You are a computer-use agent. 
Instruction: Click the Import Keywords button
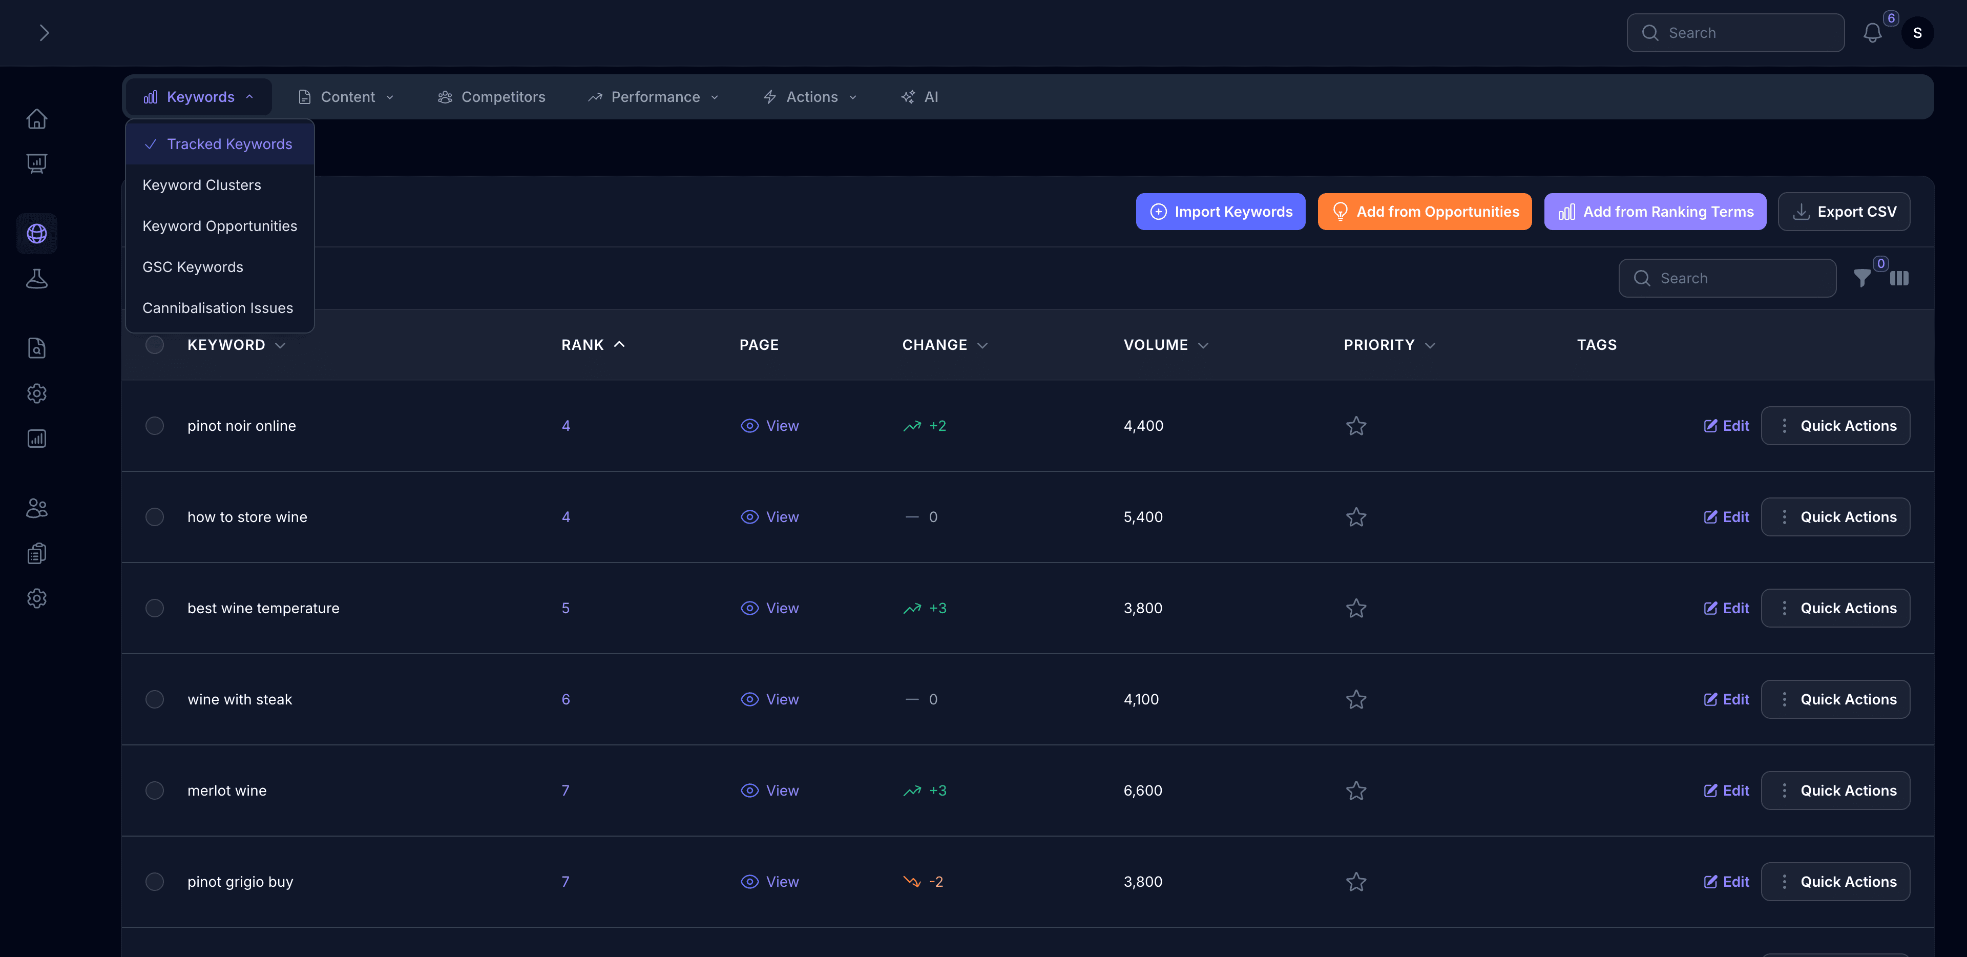[1220, 212]
